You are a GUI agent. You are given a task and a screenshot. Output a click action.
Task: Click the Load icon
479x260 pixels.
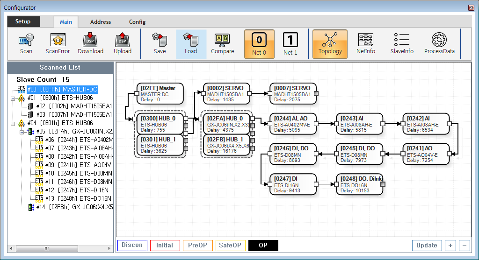point(191,44)
